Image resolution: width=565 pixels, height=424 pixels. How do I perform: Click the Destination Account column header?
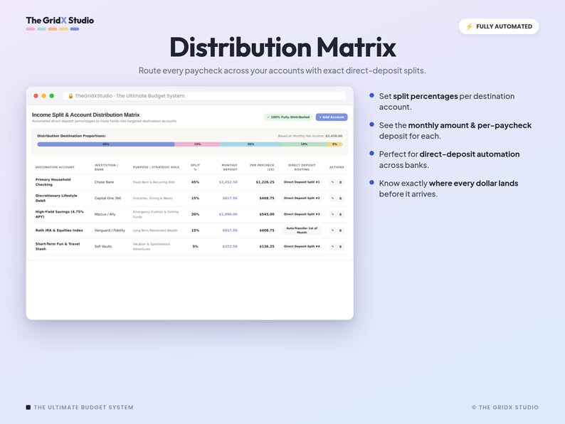pyautogui.click(x=55, y=167)
